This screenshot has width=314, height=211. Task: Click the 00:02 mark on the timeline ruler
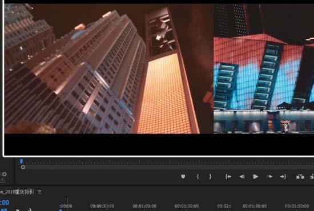(x=224, y=206)
